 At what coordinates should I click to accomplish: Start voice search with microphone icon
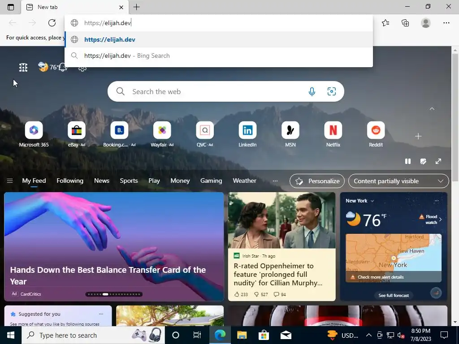(x=312, y=91)
